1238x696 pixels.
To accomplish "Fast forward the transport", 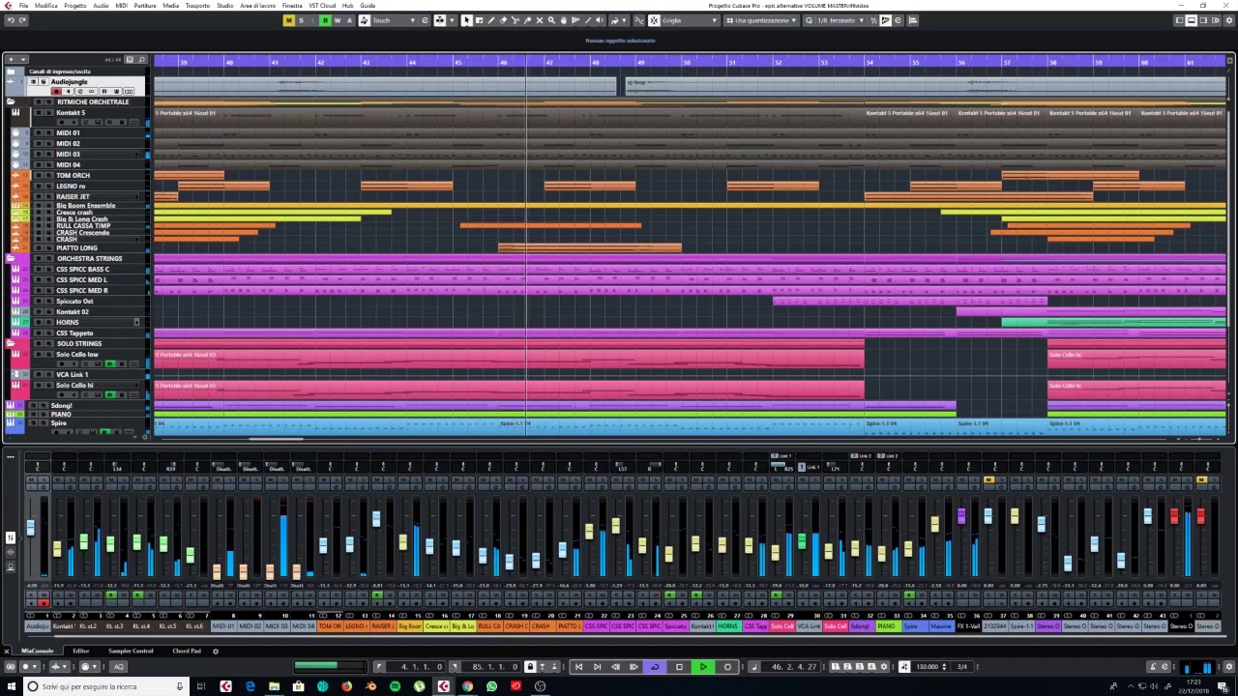I will [634, 667].
